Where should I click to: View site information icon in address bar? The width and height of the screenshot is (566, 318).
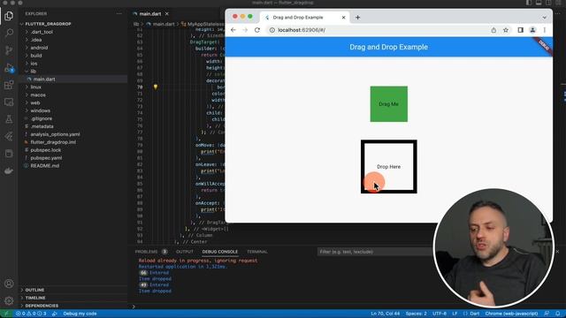tap(272, 30)
